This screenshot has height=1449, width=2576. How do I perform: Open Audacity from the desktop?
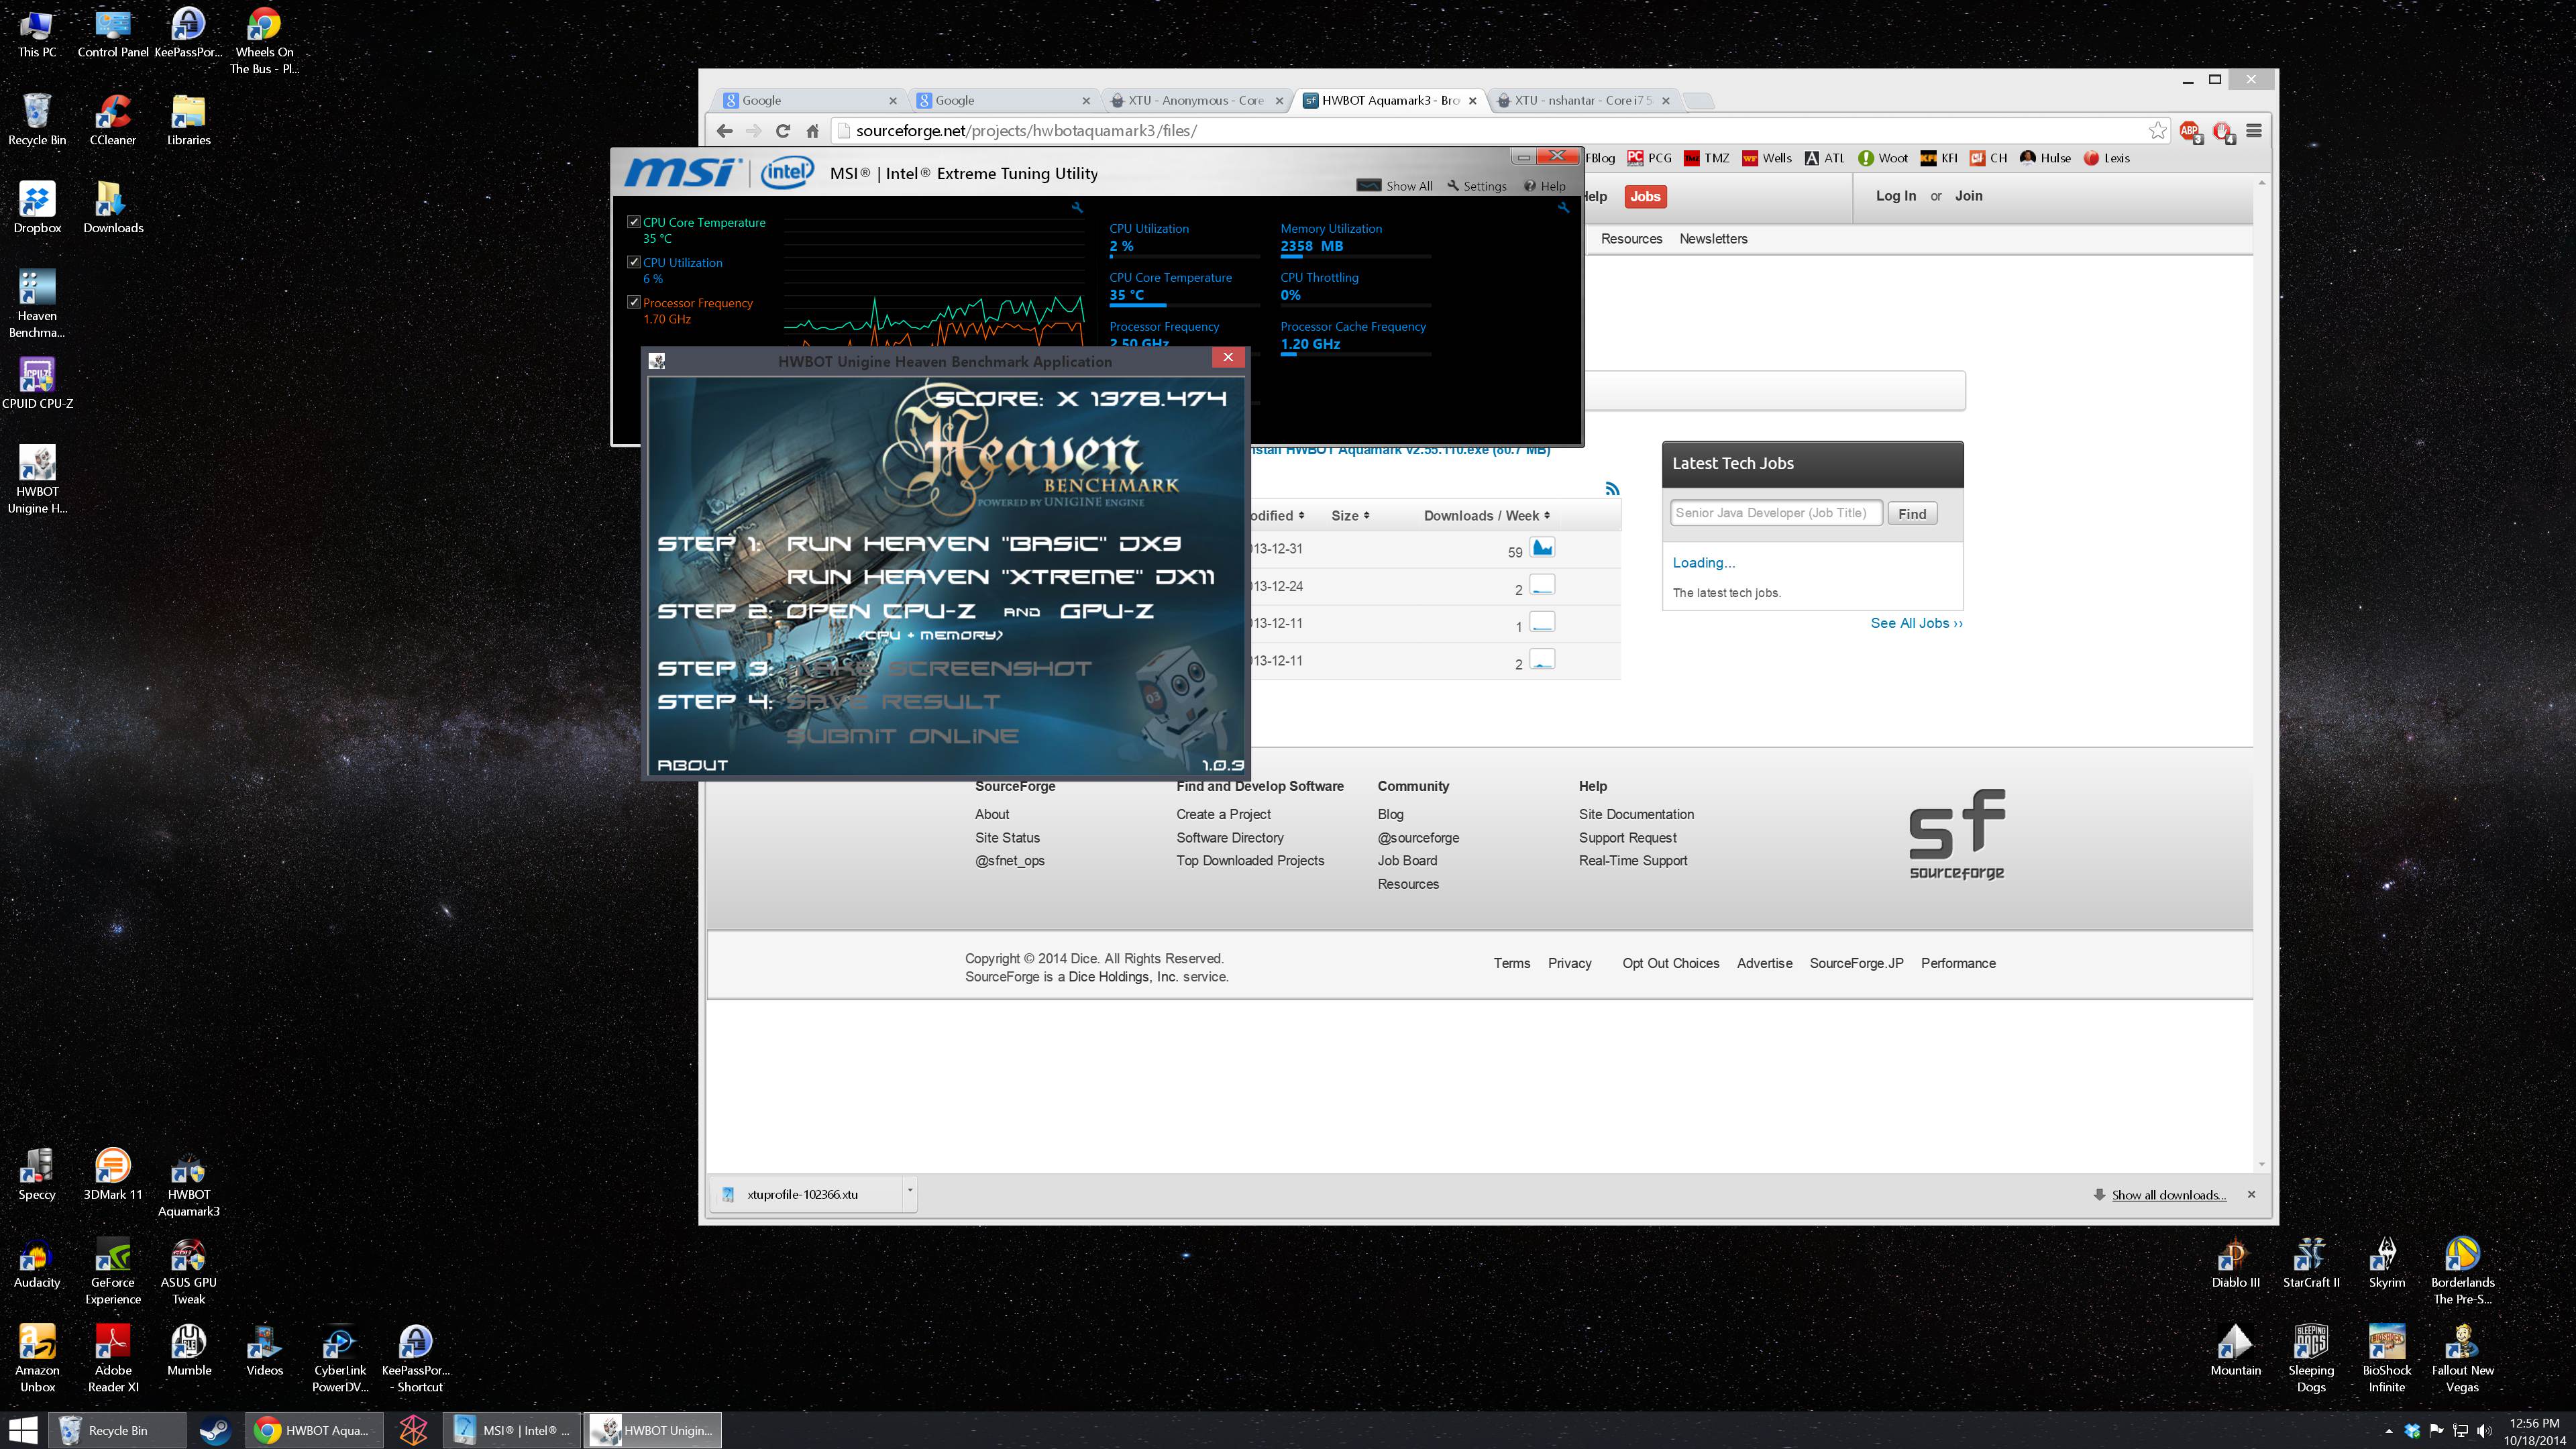37,1262
